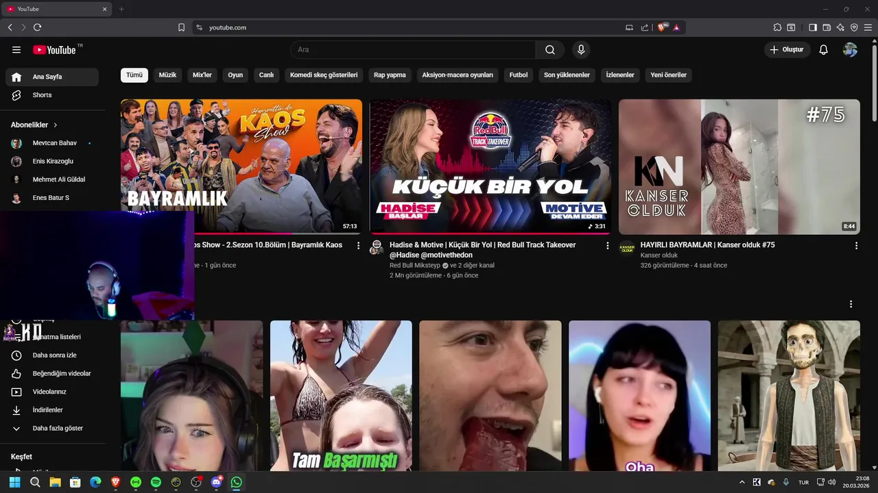Open Videolarınız in sidebar

point(52,392)
